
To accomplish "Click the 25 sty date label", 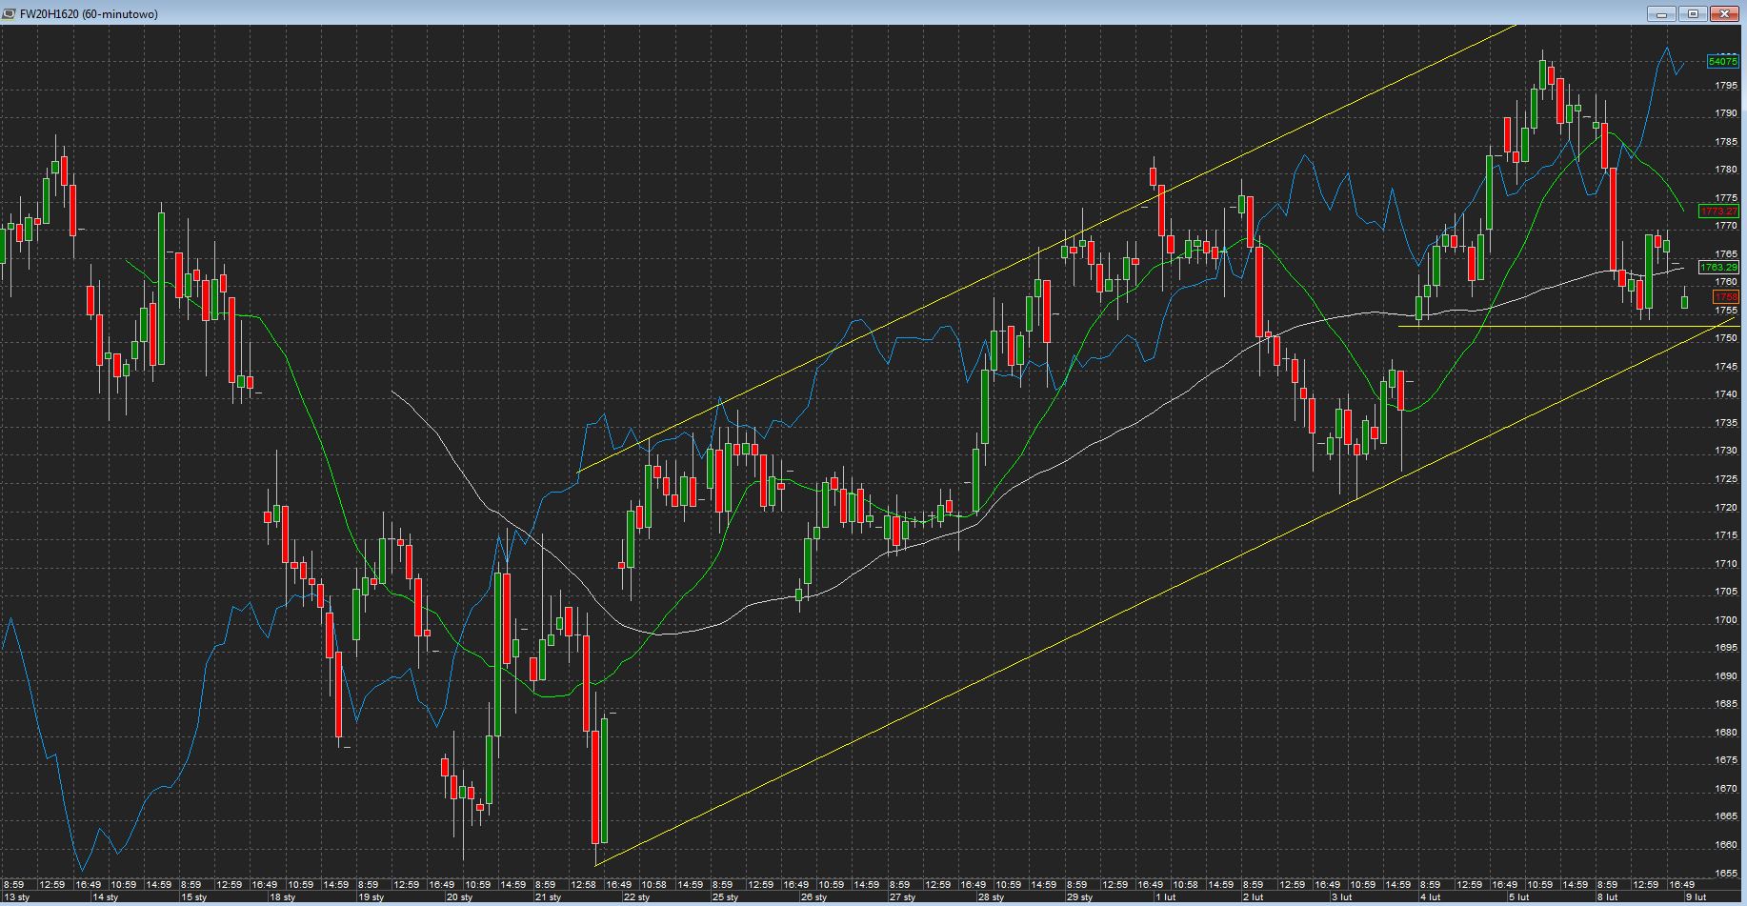I will (x=726, y=897).
